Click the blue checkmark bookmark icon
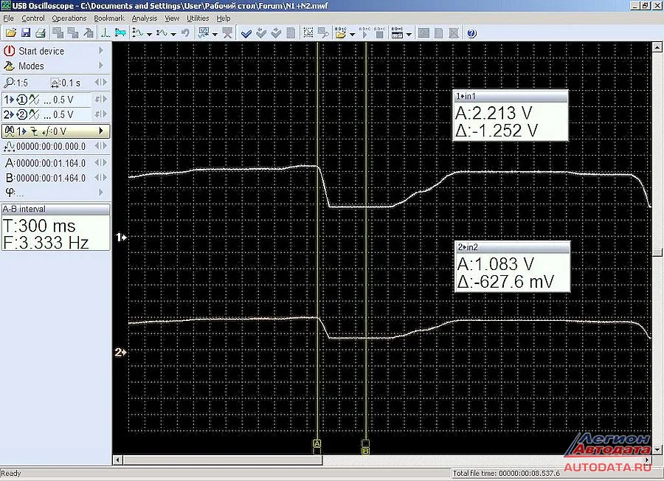The height and width of the screenshot is (481, 664). 246,33
